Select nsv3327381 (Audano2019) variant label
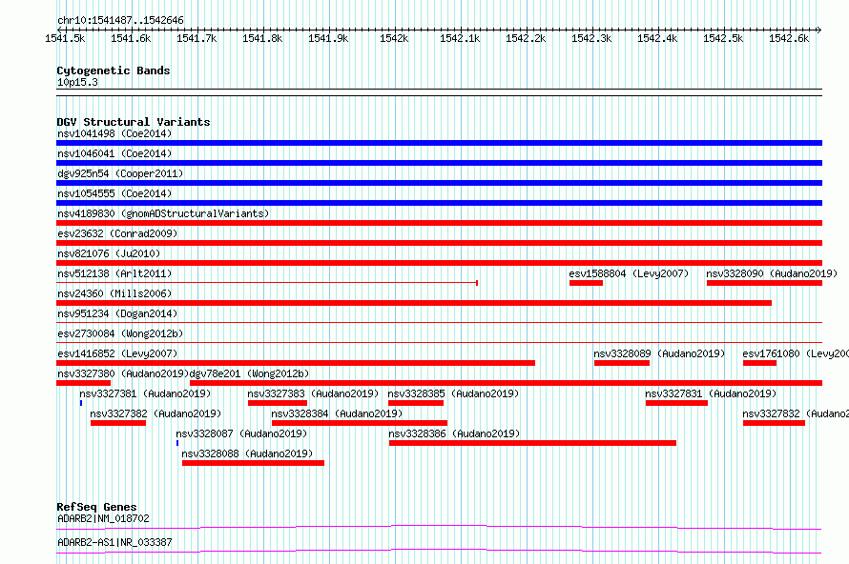 (145, 393)
